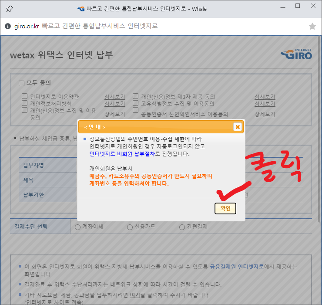Click the giro.or.kr address text
The width and height of the screenshot is (322, 305).
click(27, 26)
